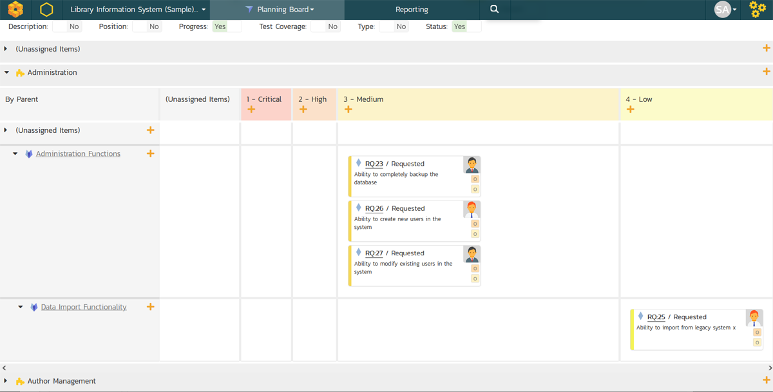The height and width of the screenshot is (392, 773).
Task: Click avatar on RQ:25 card
Action: pyautogui.click(x=754, y=318)
